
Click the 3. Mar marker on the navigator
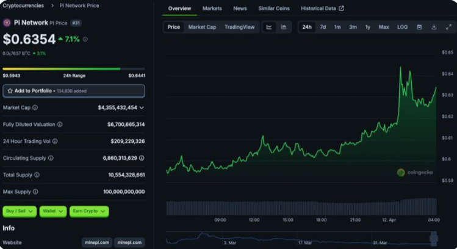[230, 242]
